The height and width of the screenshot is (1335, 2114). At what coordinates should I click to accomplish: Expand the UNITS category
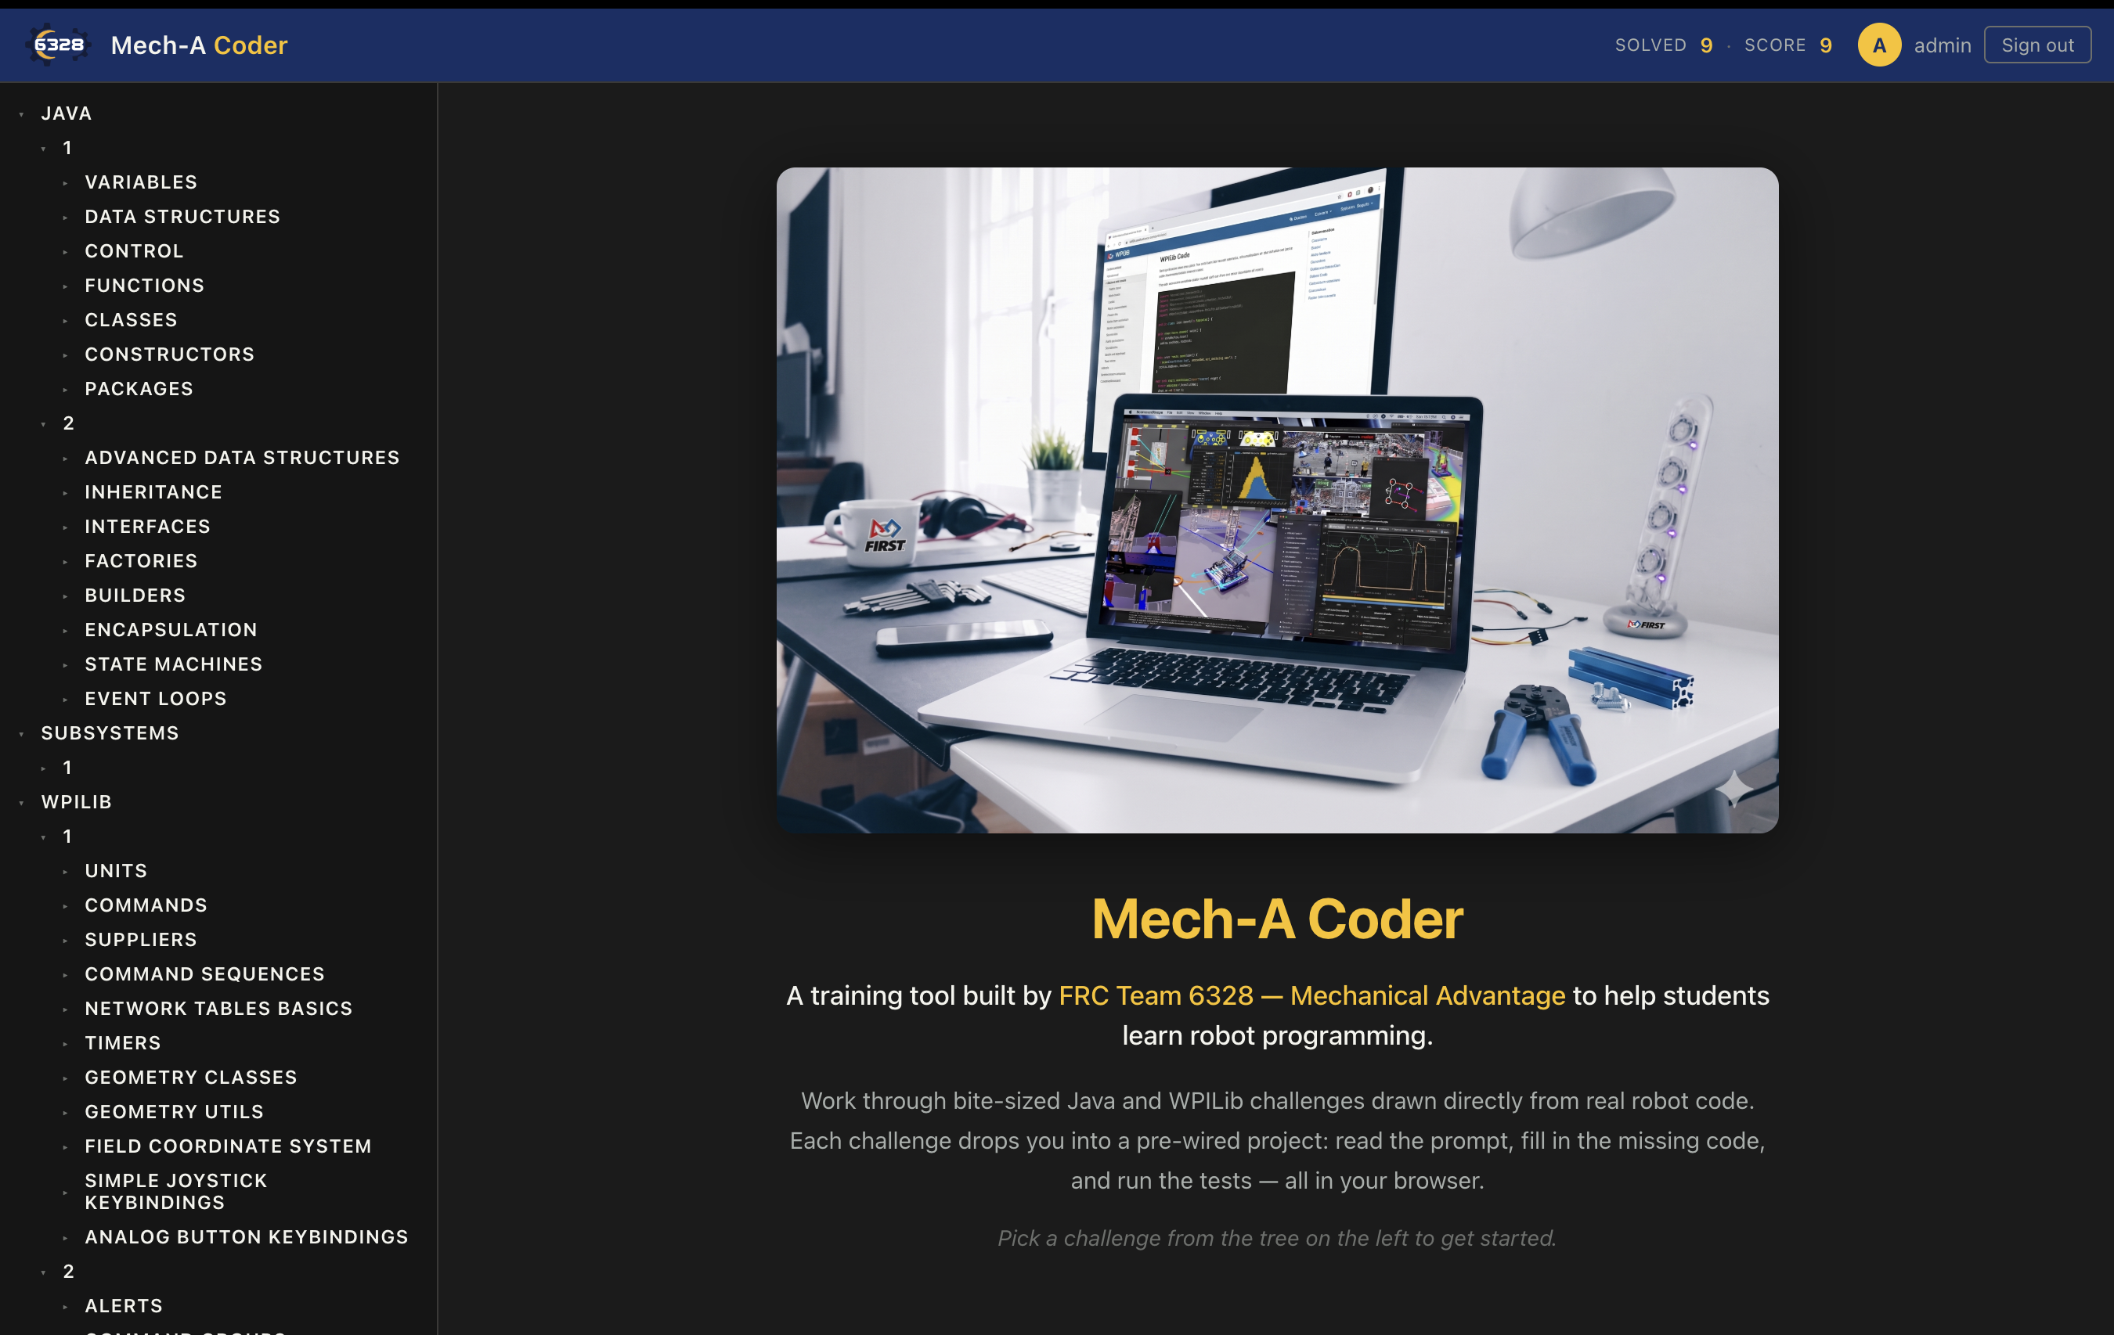tap(116, 871)
